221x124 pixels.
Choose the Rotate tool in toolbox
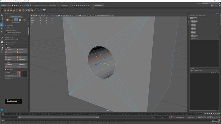(x=2, y=28)
